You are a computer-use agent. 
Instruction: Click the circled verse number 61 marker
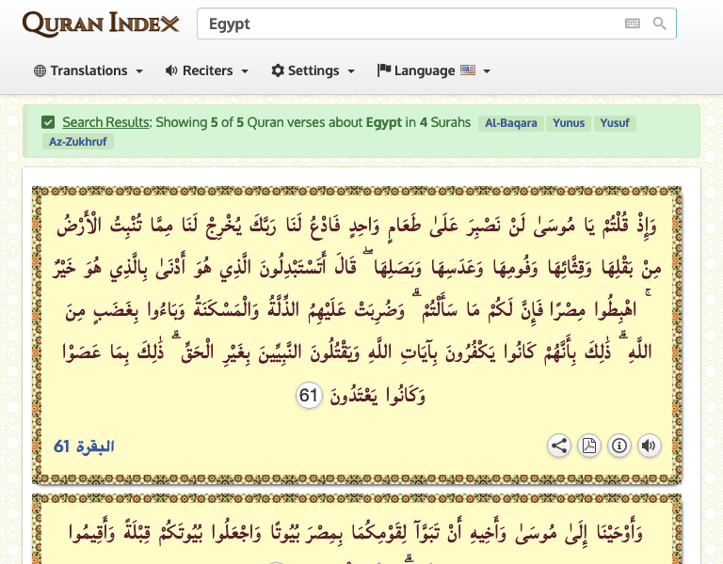click(x=309, y=396)
